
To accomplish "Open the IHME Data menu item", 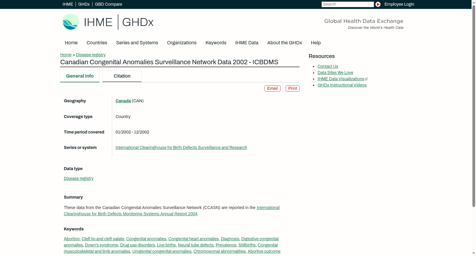I will [x=247, y=43].
